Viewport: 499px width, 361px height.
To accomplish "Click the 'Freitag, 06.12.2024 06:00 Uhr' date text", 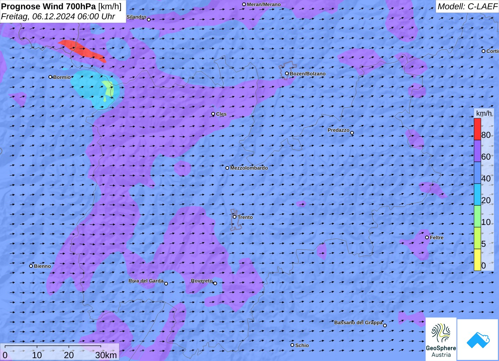I will tap(58, 16).
